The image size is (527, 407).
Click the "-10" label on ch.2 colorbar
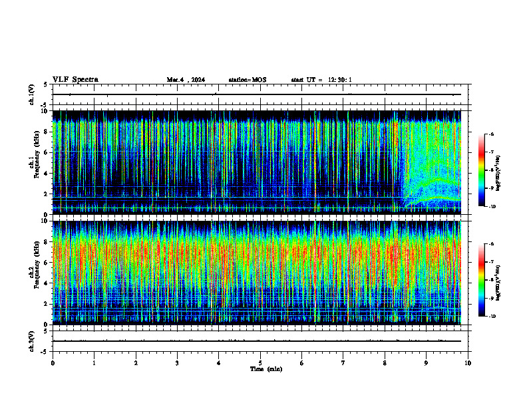(x=491, y=316)
